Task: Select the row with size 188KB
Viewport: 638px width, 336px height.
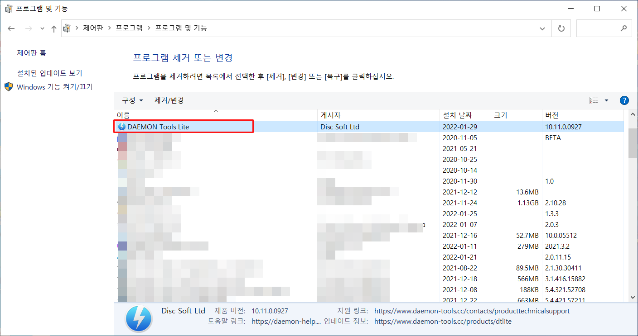Action: point(369,289)
